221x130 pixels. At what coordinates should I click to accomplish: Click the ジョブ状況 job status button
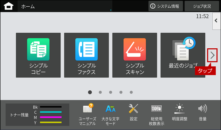click(x=202, y=6)
